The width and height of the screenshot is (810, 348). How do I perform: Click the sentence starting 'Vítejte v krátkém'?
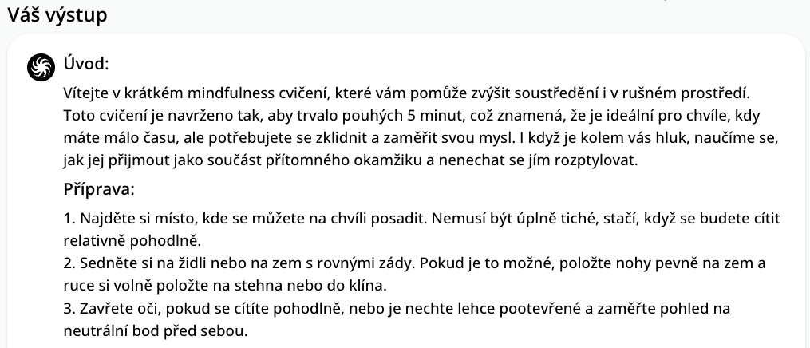(406, 93)
